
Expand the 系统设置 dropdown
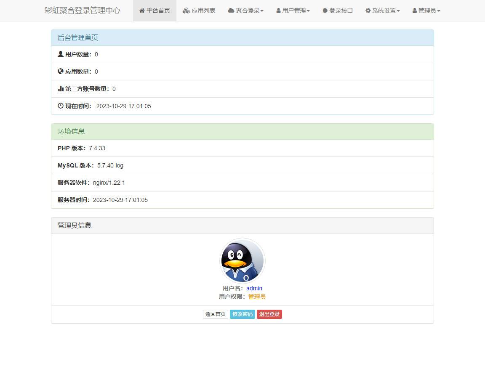382,11
